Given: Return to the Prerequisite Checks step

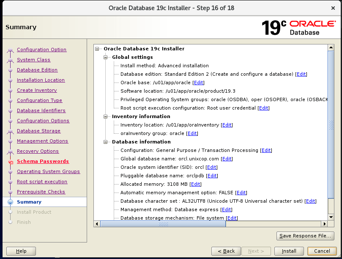Looking at the screenshot, I should pyautogui.click(x=41, y=192).
